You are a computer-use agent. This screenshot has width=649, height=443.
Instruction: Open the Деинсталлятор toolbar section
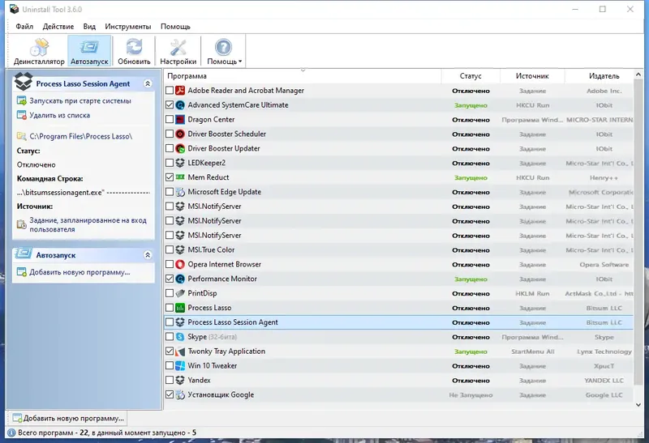pos(39,52)
